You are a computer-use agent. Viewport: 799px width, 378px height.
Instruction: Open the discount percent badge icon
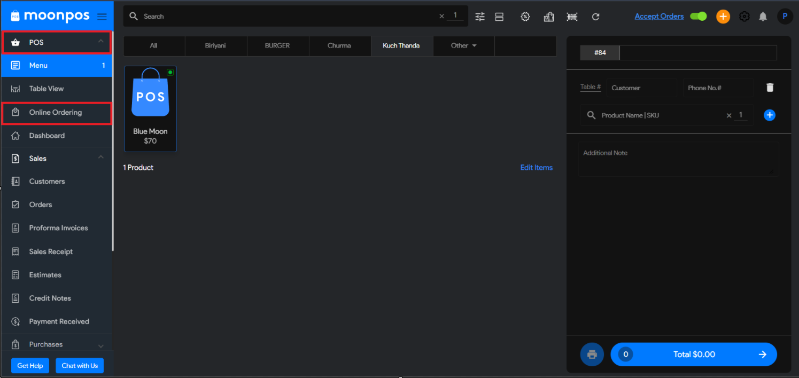(525, 17)
